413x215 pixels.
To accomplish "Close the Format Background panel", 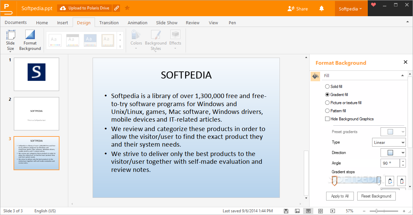I will pos(406,62).
